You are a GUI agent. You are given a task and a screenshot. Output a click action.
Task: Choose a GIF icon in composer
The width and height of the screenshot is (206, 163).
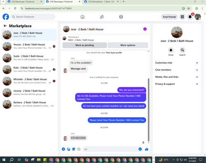click(79, 149)
